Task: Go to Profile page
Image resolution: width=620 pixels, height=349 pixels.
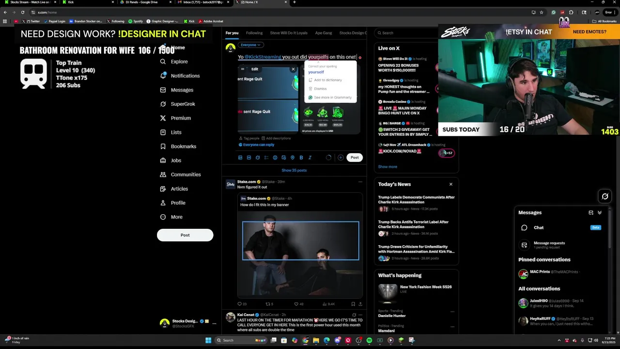Action: point(172,203)
